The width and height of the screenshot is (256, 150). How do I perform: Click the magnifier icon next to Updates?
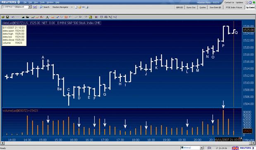click(x=246, y=2)
